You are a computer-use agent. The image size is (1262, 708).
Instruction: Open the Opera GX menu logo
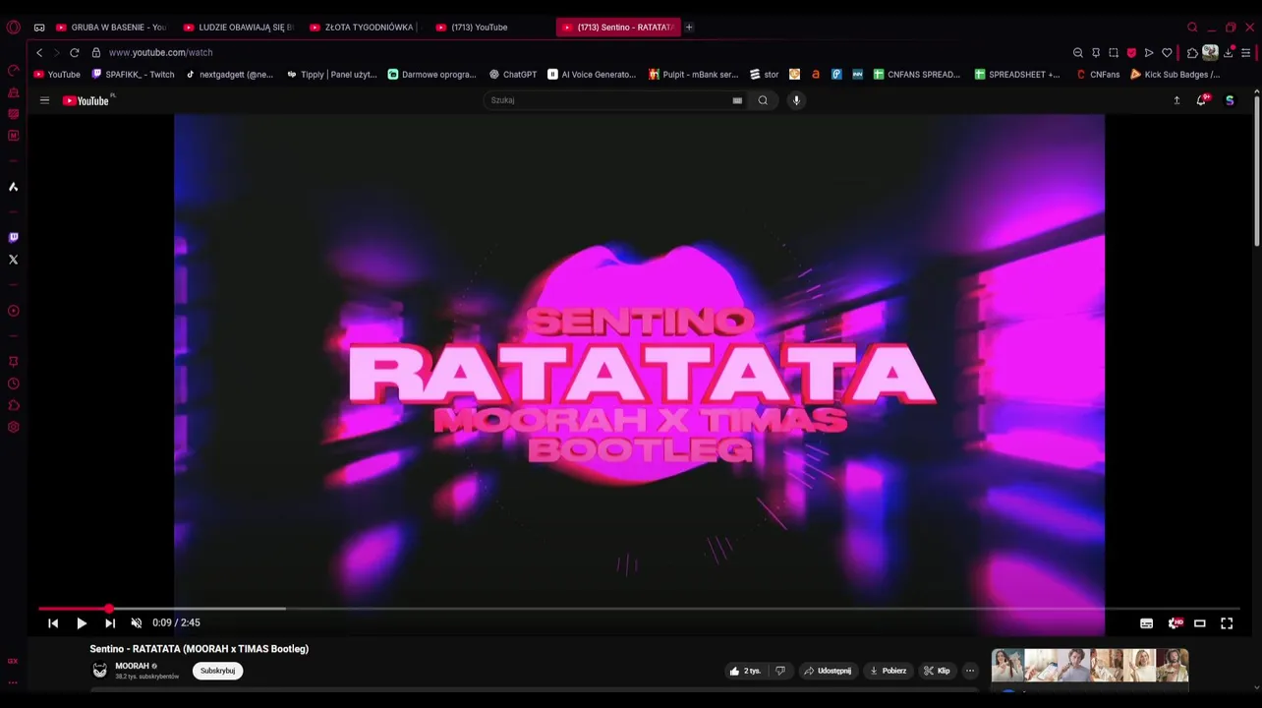[13, 28]
